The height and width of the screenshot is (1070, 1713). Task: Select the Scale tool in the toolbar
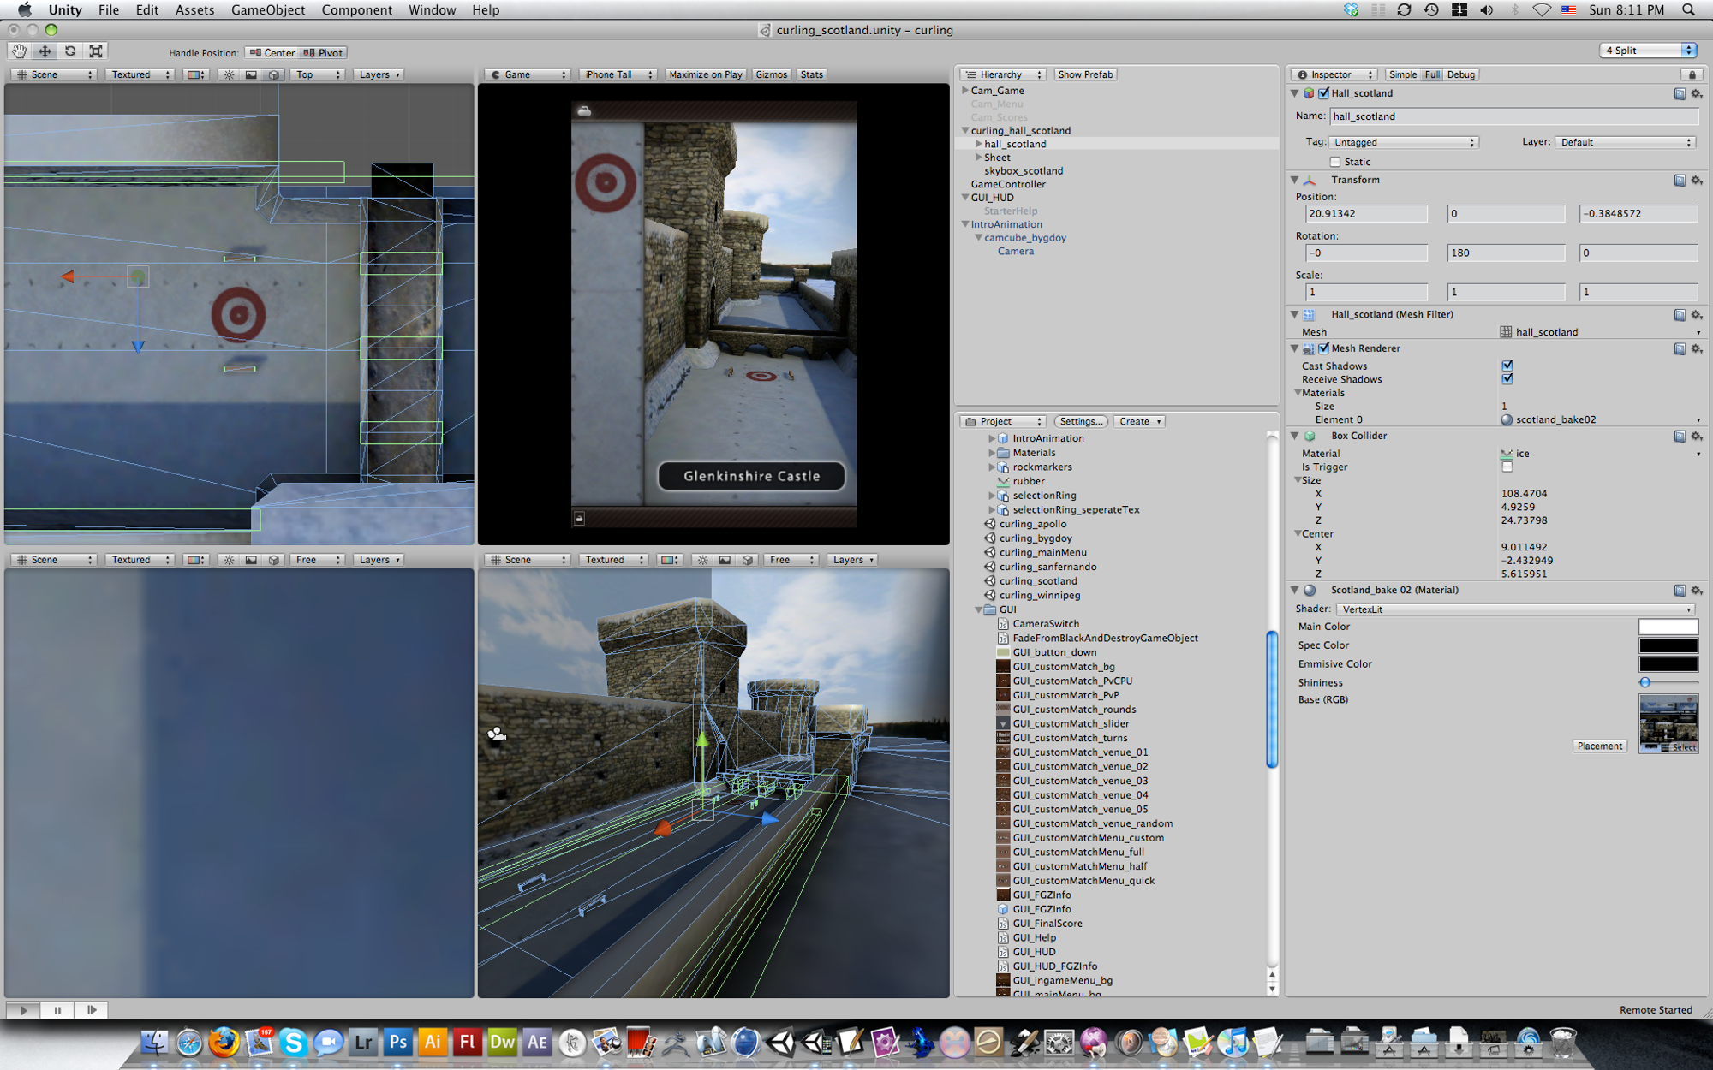coord(96,51)
